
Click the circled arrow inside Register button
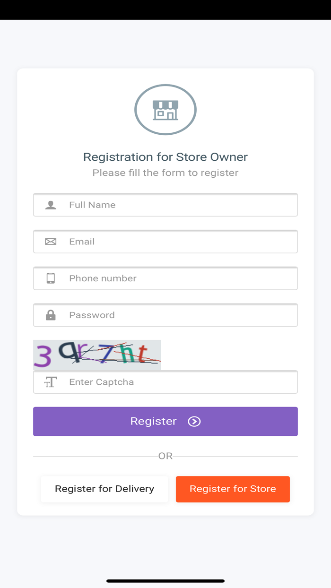point(194,421)
